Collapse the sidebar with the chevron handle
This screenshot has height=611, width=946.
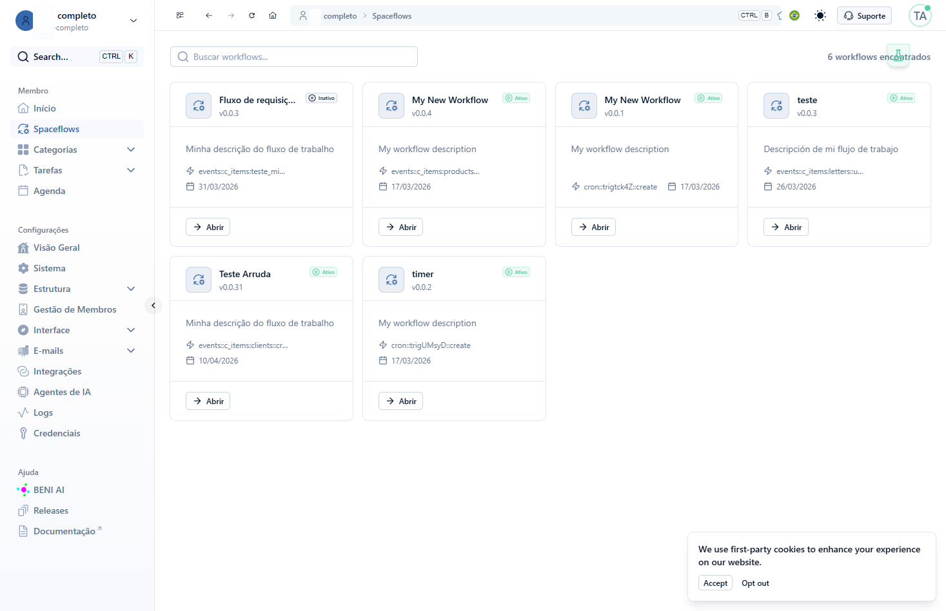click(x=153, y=305)
